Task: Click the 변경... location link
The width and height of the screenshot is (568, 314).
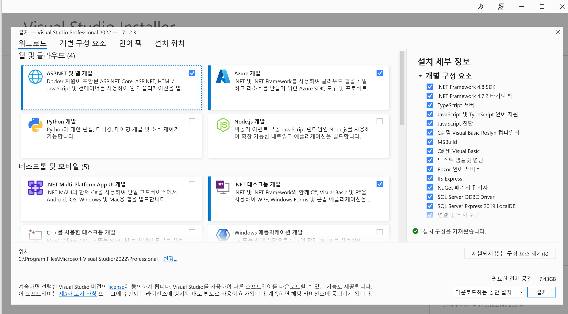Action: pos(170,259)
